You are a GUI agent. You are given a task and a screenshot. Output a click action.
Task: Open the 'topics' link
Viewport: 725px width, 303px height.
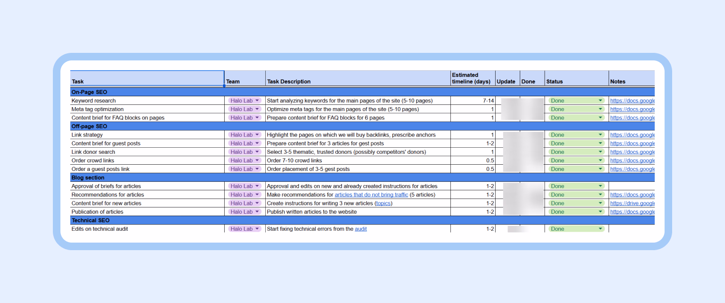(384, 203)
